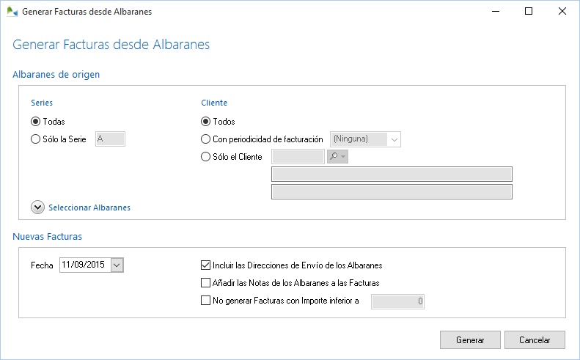Viewport: 580px width, 360px height.
Task: Expand the Seleccionar Albaranes chevron icon
Action: coord(38,207)
